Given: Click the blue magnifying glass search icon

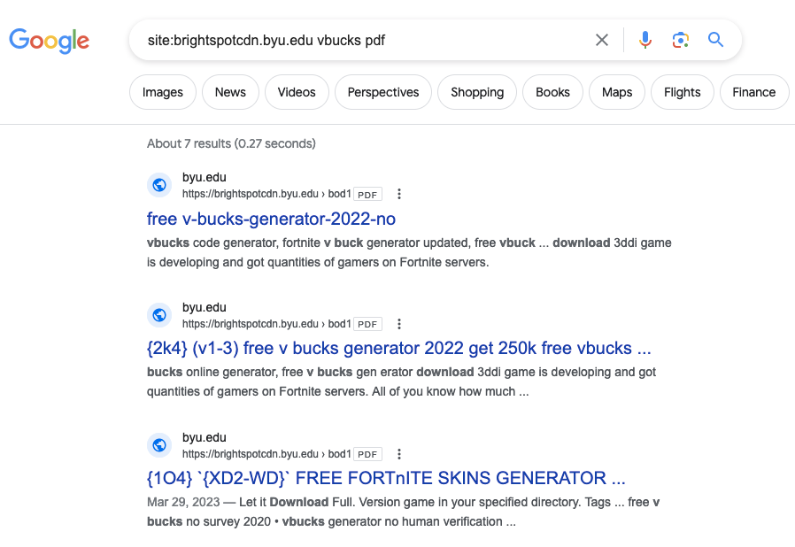Looking at the screenshot, I should point(715,40).
